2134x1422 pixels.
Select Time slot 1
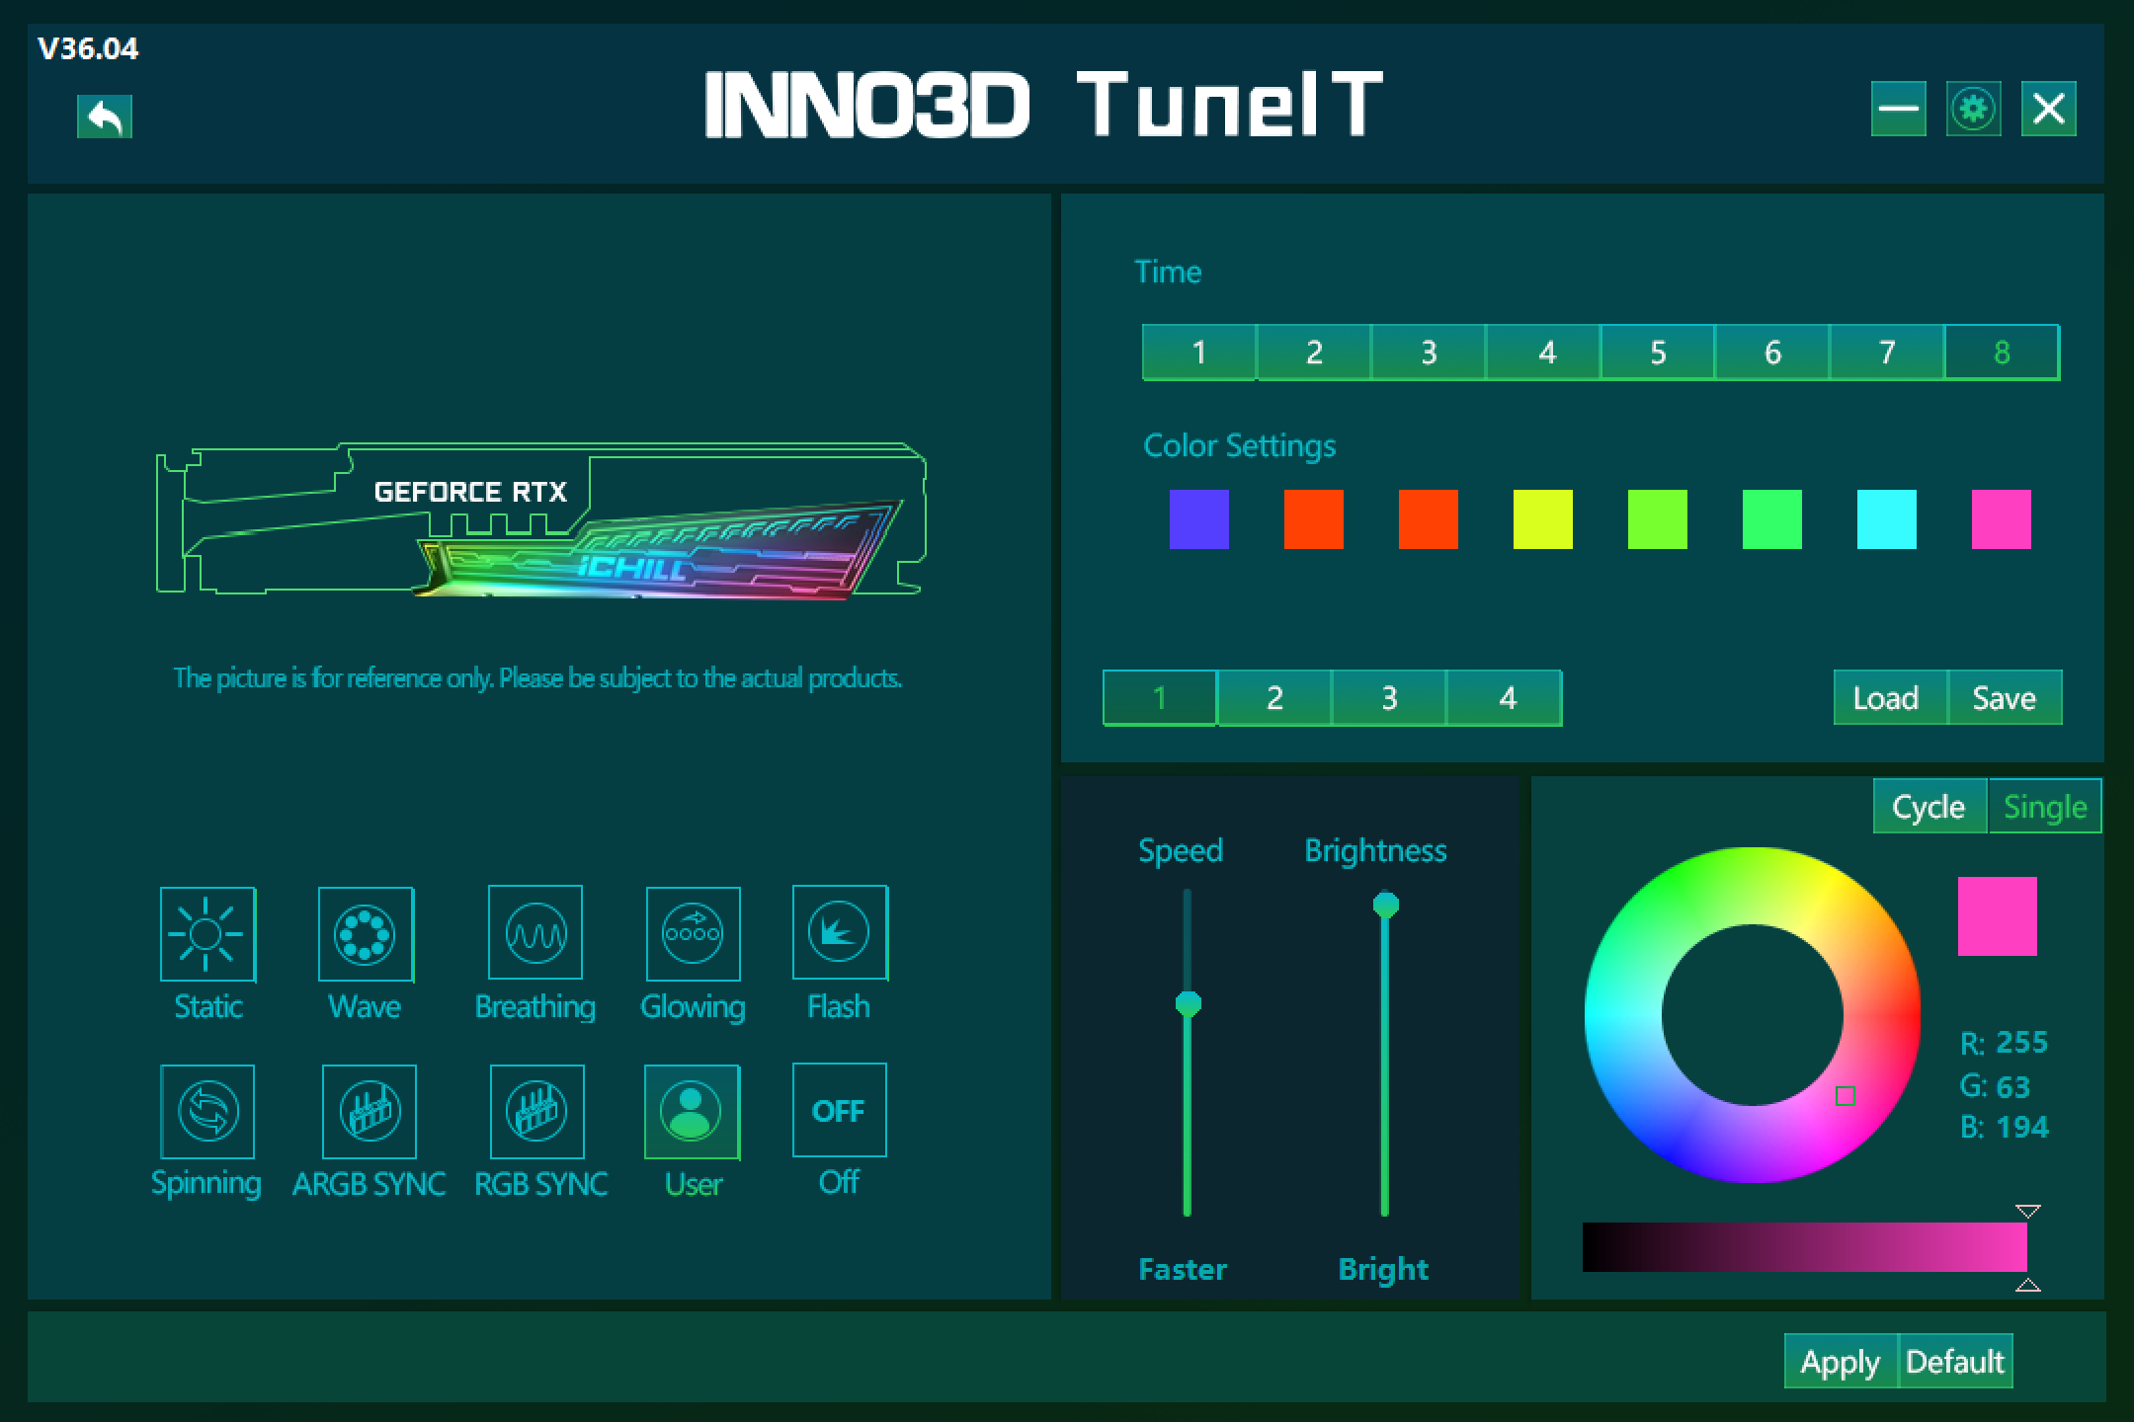pos(1198,353)
